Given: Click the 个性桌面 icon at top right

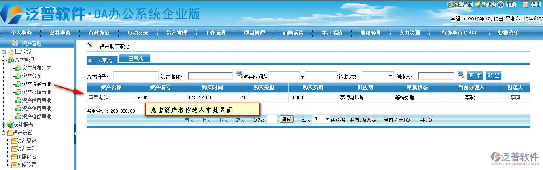Looking at the screenshot, I should click(x=450, y=5).
